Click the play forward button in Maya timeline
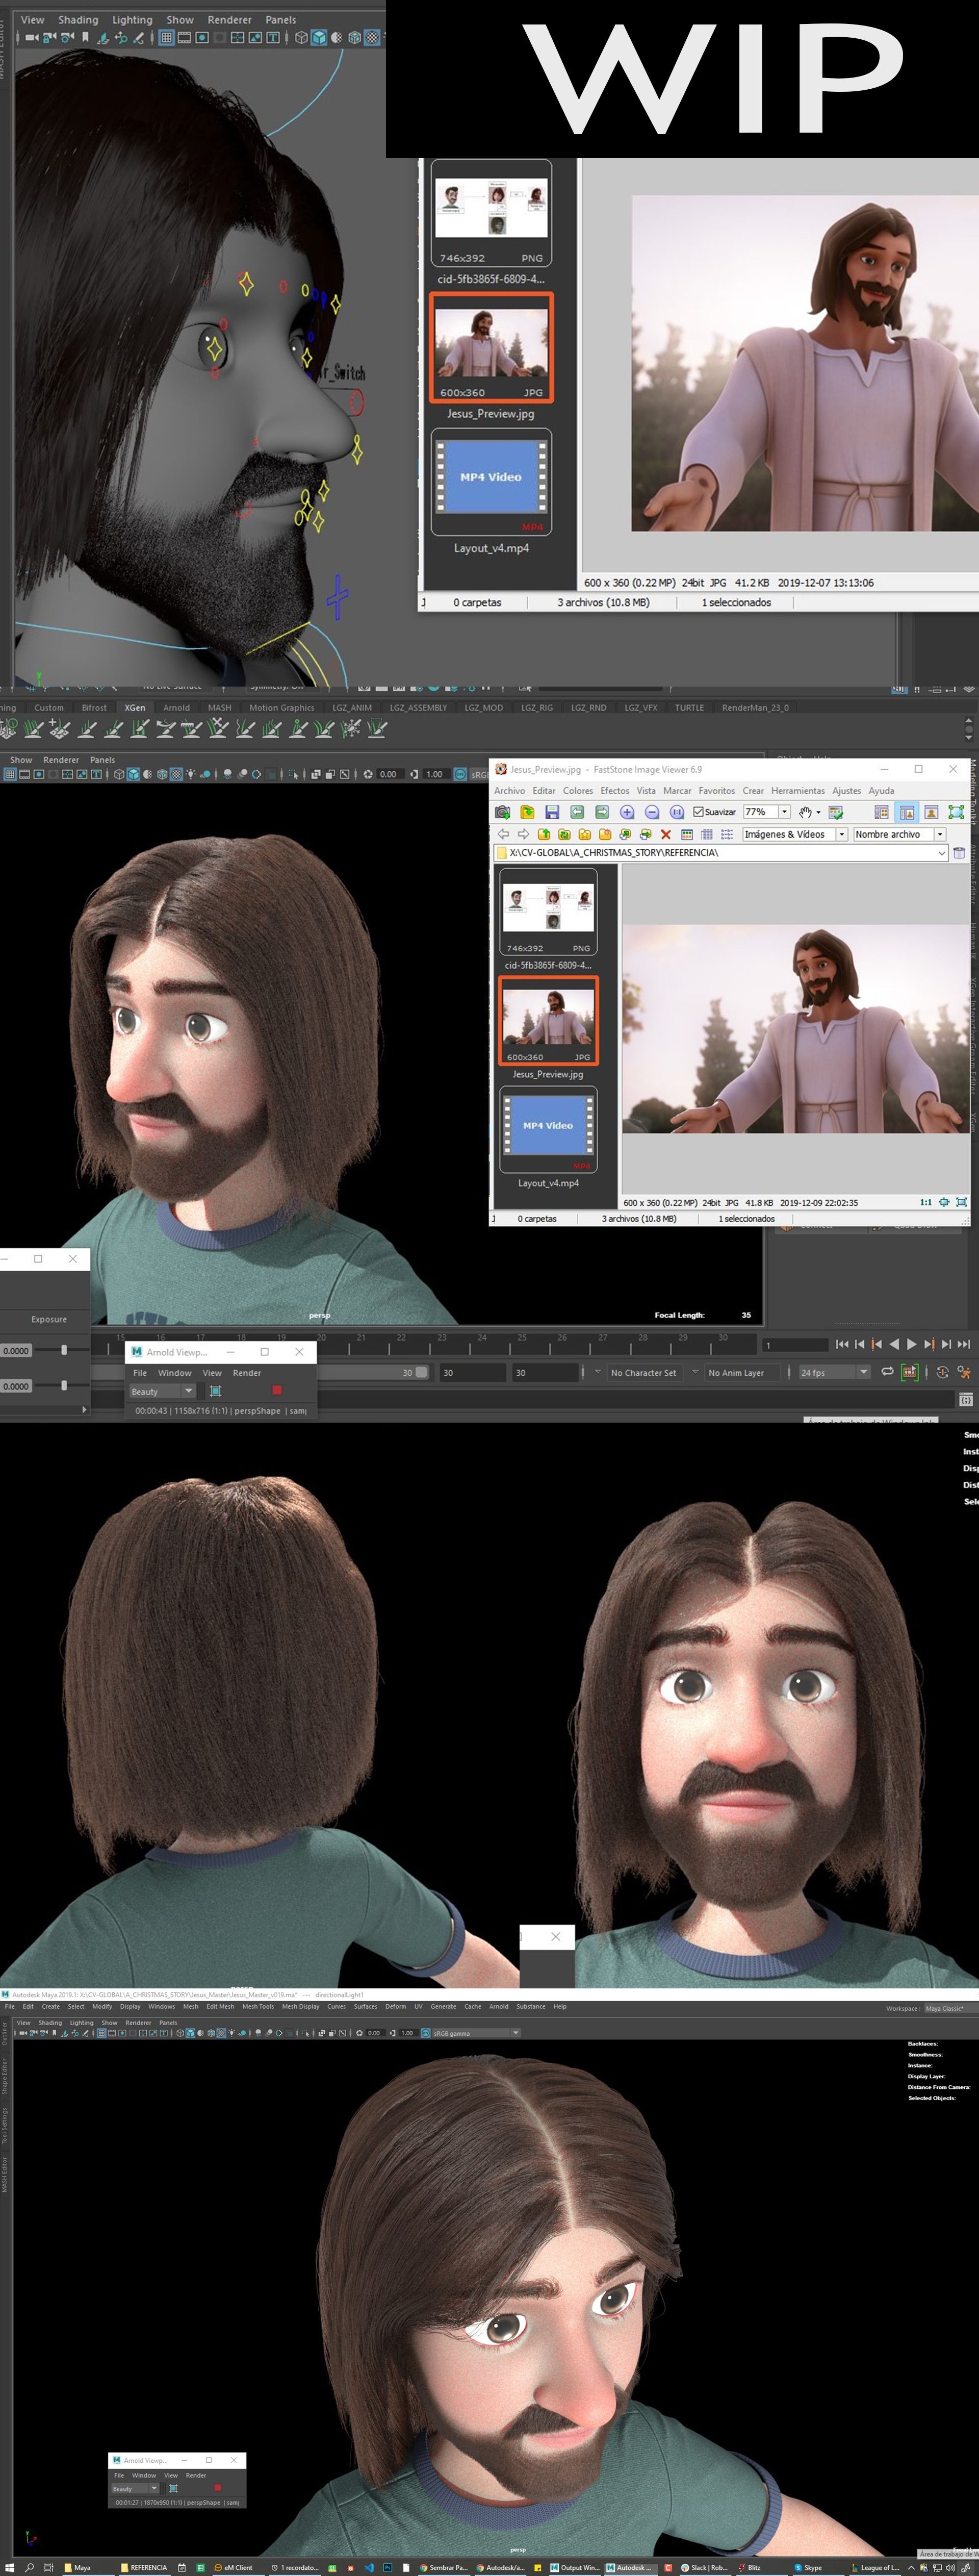This screenshot has width=979, height=2576. tap(911, 1344)
